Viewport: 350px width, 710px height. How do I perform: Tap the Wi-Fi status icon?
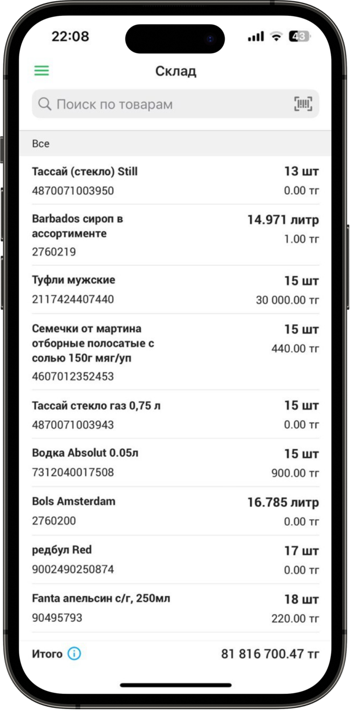(x=277, y=37)
